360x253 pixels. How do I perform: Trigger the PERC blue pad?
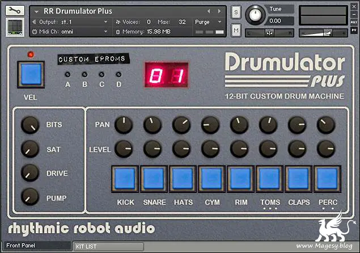[x=327, y=179]
